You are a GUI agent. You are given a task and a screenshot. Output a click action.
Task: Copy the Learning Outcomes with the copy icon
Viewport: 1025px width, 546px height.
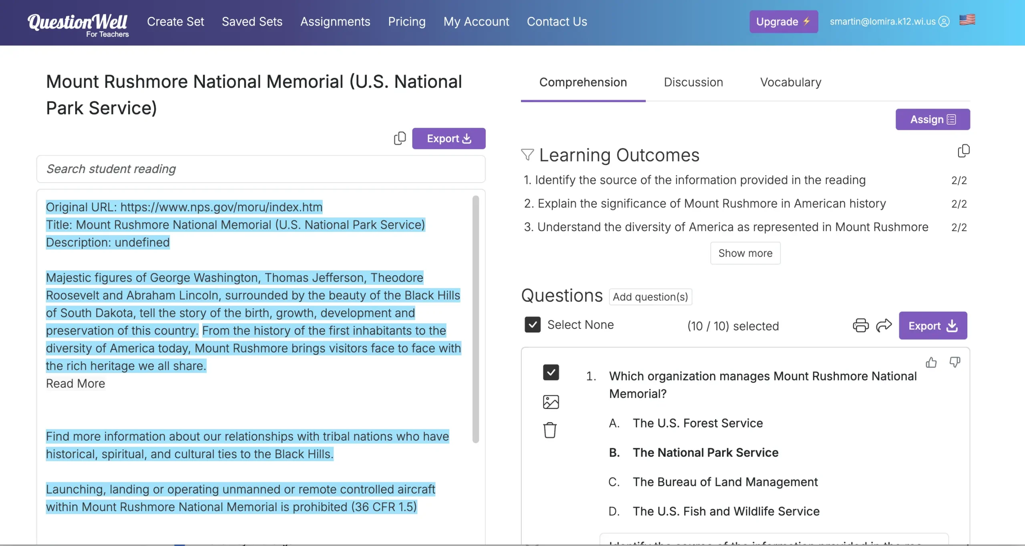click(x=963, y=151)
